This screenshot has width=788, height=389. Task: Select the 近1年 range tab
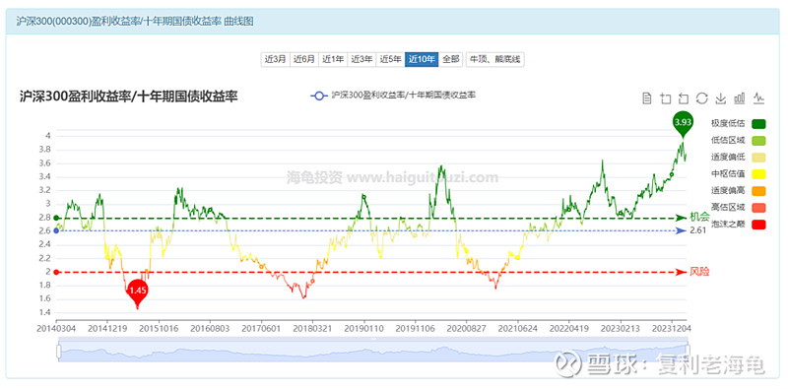333,59
